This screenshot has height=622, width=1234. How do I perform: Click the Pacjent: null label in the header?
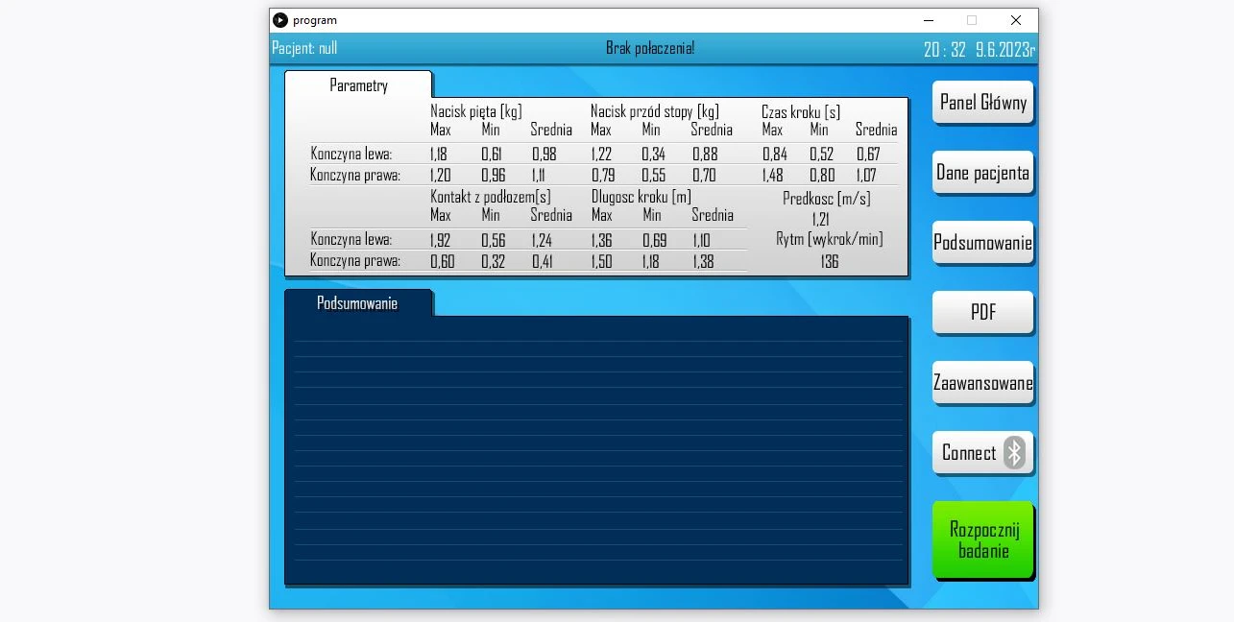click(304, 49)
